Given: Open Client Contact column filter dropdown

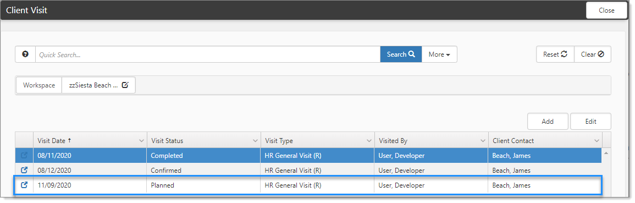Looking at the screenshot, I should point(597,141).
